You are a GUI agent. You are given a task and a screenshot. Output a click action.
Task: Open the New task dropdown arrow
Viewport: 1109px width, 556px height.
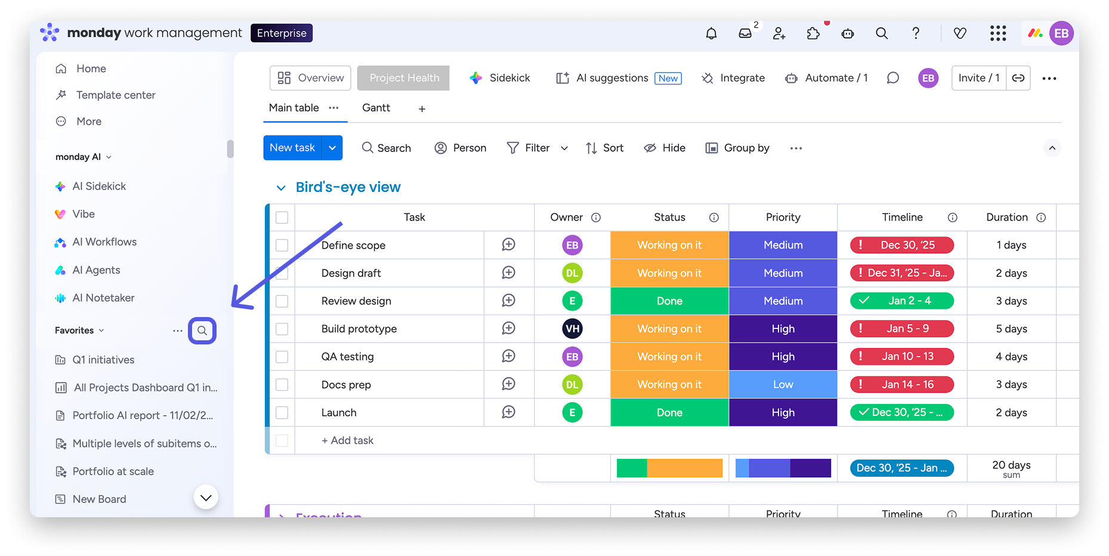pos(332,148)
